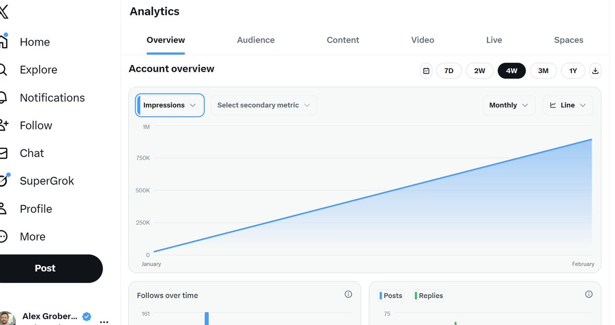Click the X logo in the sidebar
This screenshot has width=615, height=325.
coord(3,12)
